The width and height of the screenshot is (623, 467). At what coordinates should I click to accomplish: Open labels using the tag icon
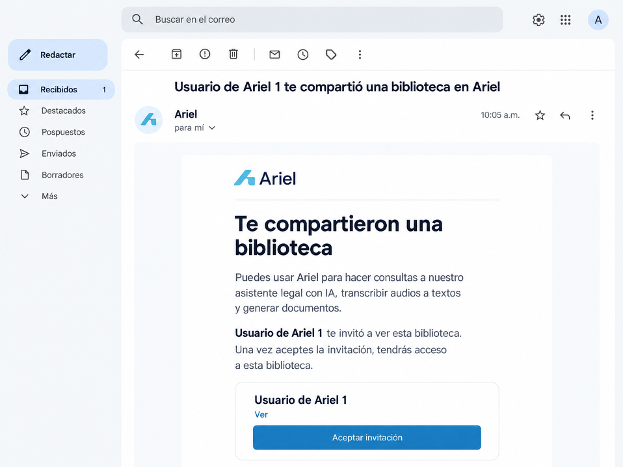click(331, 55)
